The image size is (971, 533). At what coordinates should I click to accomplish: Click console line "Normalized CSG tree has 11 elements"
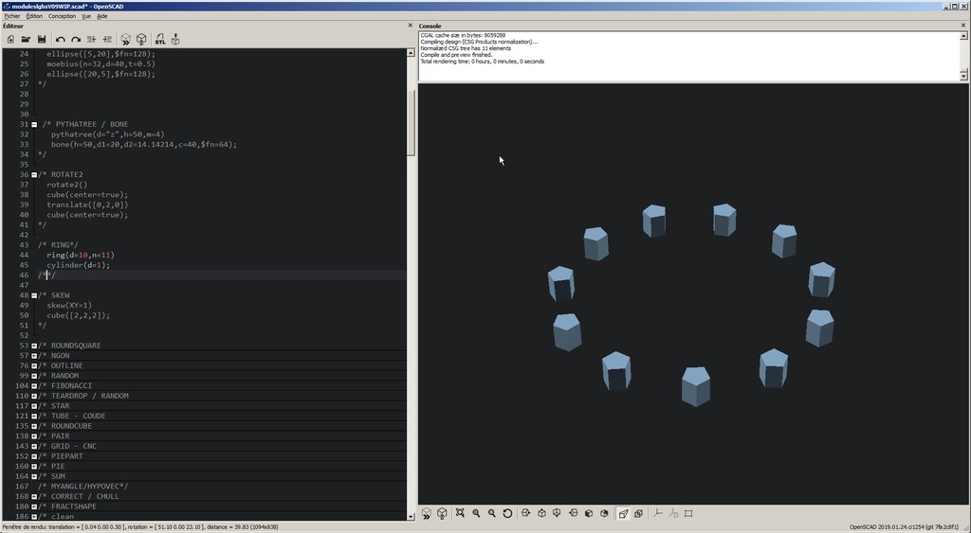tap(465, 48)
